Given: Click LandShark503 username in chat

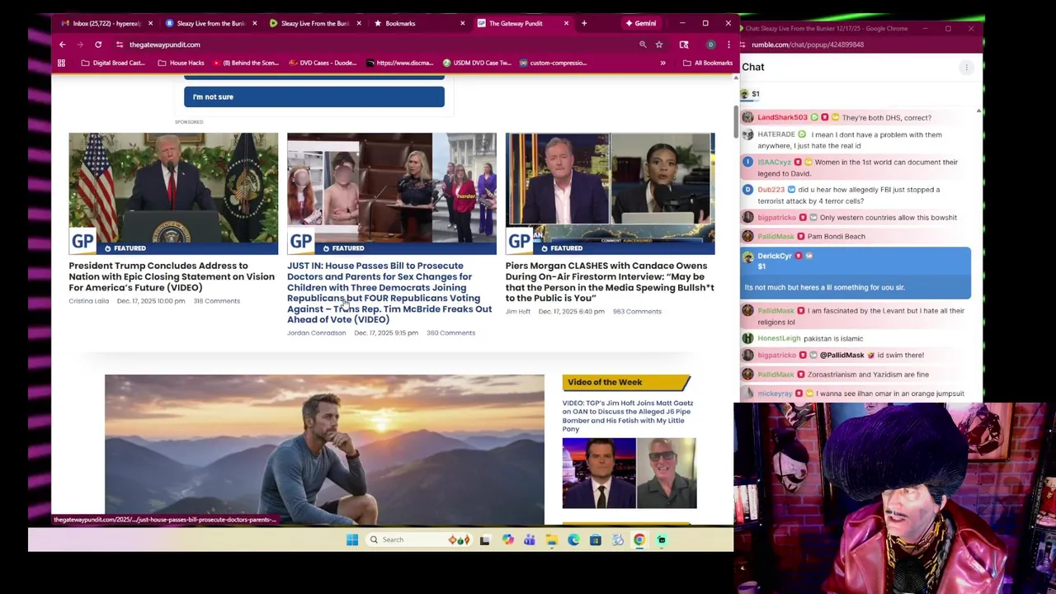Looking at the screenshot, I should 782,118.
